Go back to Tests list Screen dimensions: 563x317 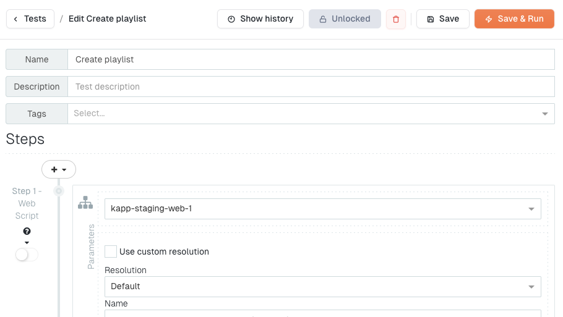pyautogui.click(x=30, y=19)
